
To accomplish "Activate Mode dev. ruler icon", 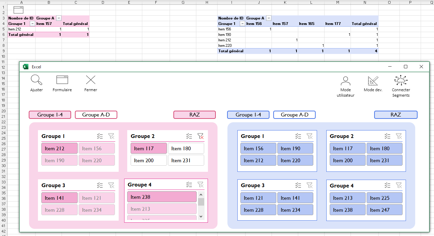I will (x=373, y=81).
